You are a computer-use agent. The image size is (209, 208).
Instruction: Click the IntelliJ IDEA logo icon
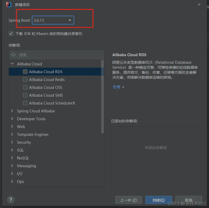8,5
